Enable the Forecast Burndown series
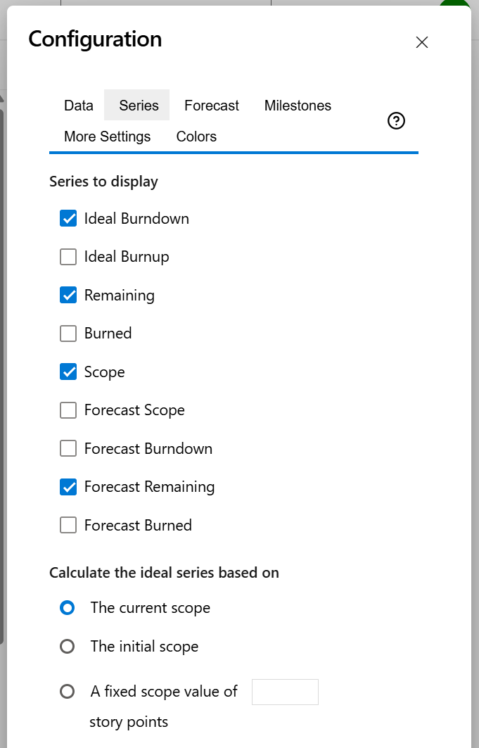The image size is (479, 748). 68,448
